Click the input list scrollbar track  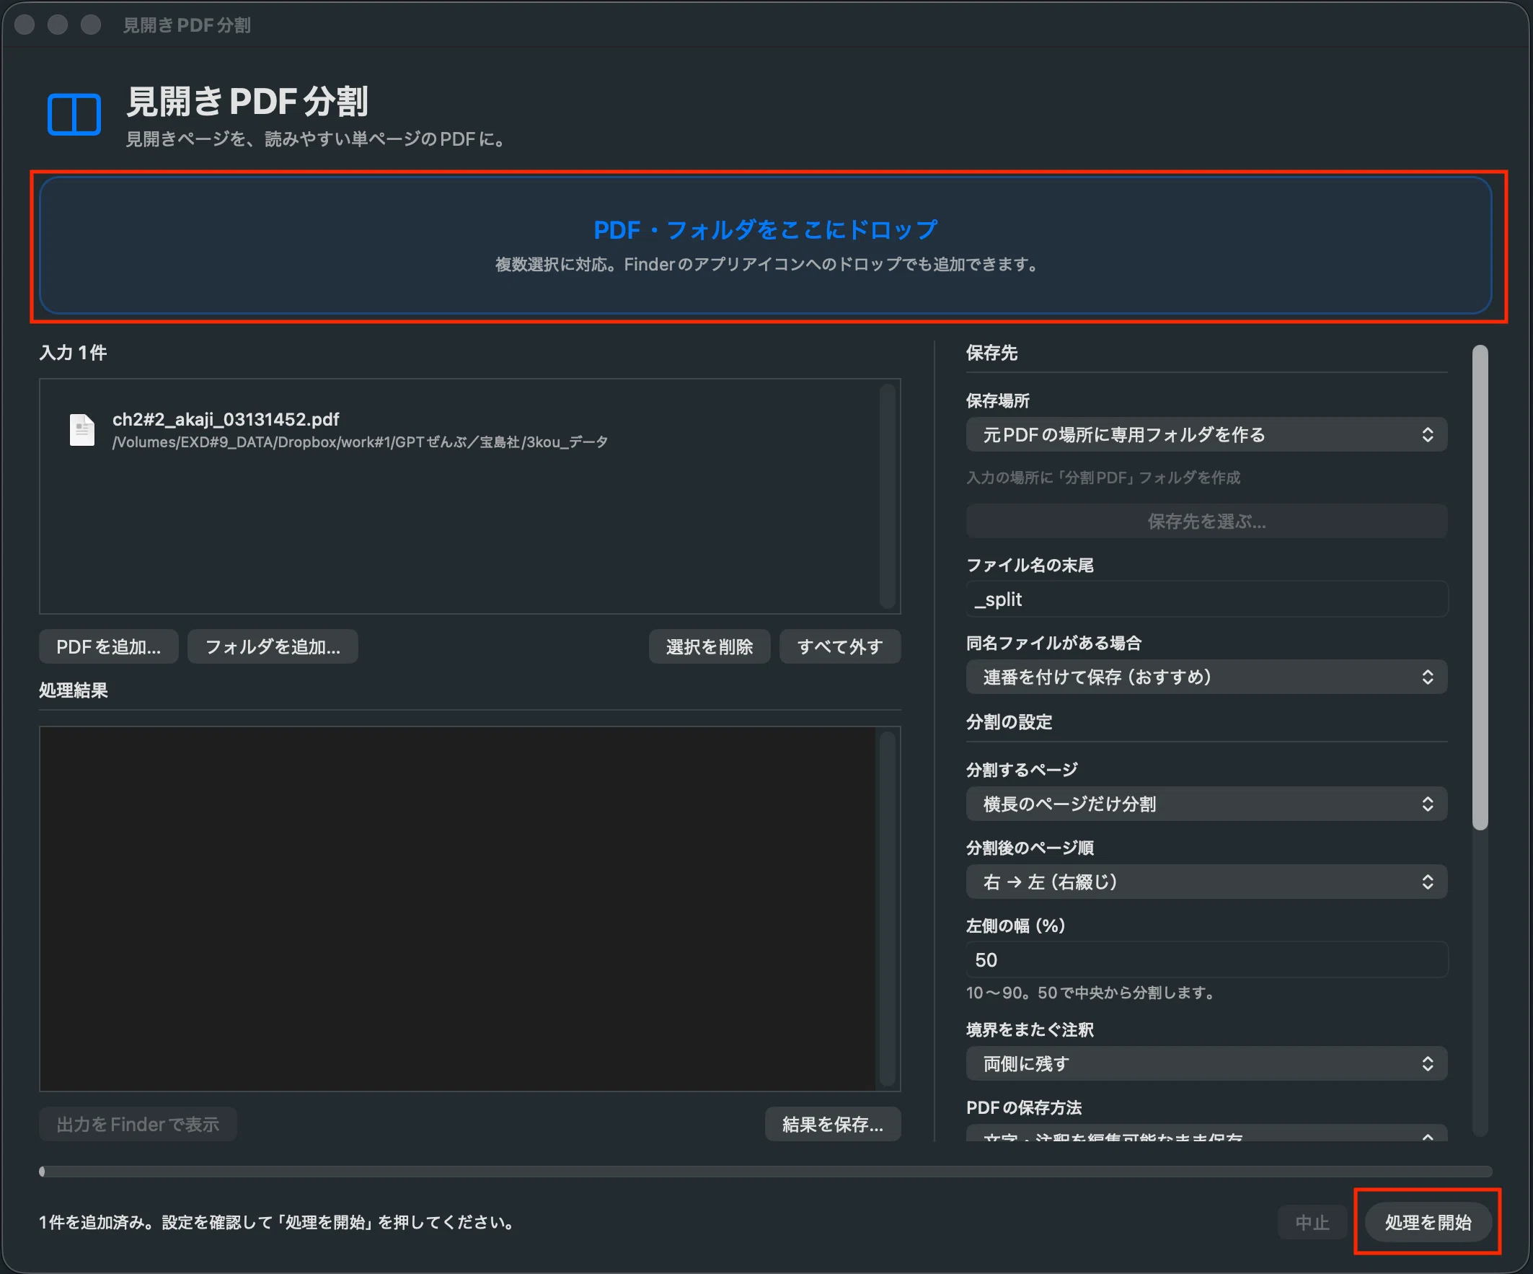pyautogui.click(x=888, y=496)
